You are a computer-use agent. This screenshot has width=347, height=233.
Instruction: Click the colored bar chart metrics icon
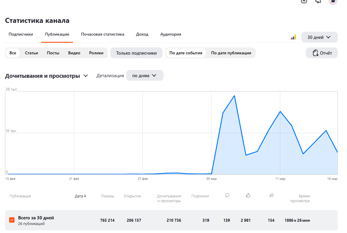(293, 37)
